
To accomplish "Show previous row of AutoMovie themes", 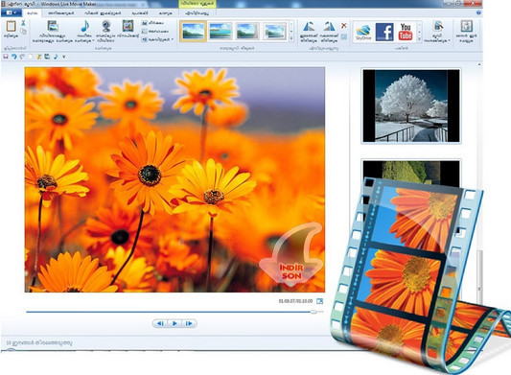I will (291, 24).
